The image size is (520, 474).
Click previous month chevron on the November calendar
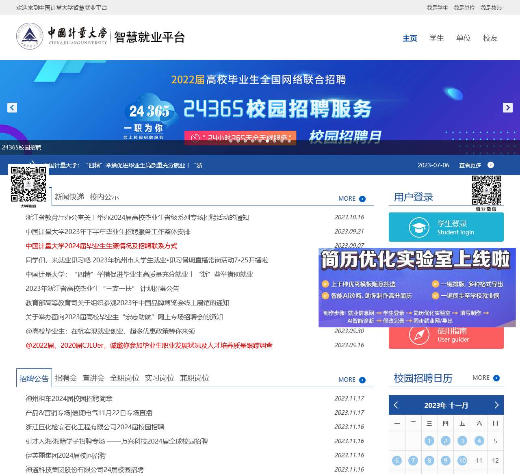pos(396,405)
